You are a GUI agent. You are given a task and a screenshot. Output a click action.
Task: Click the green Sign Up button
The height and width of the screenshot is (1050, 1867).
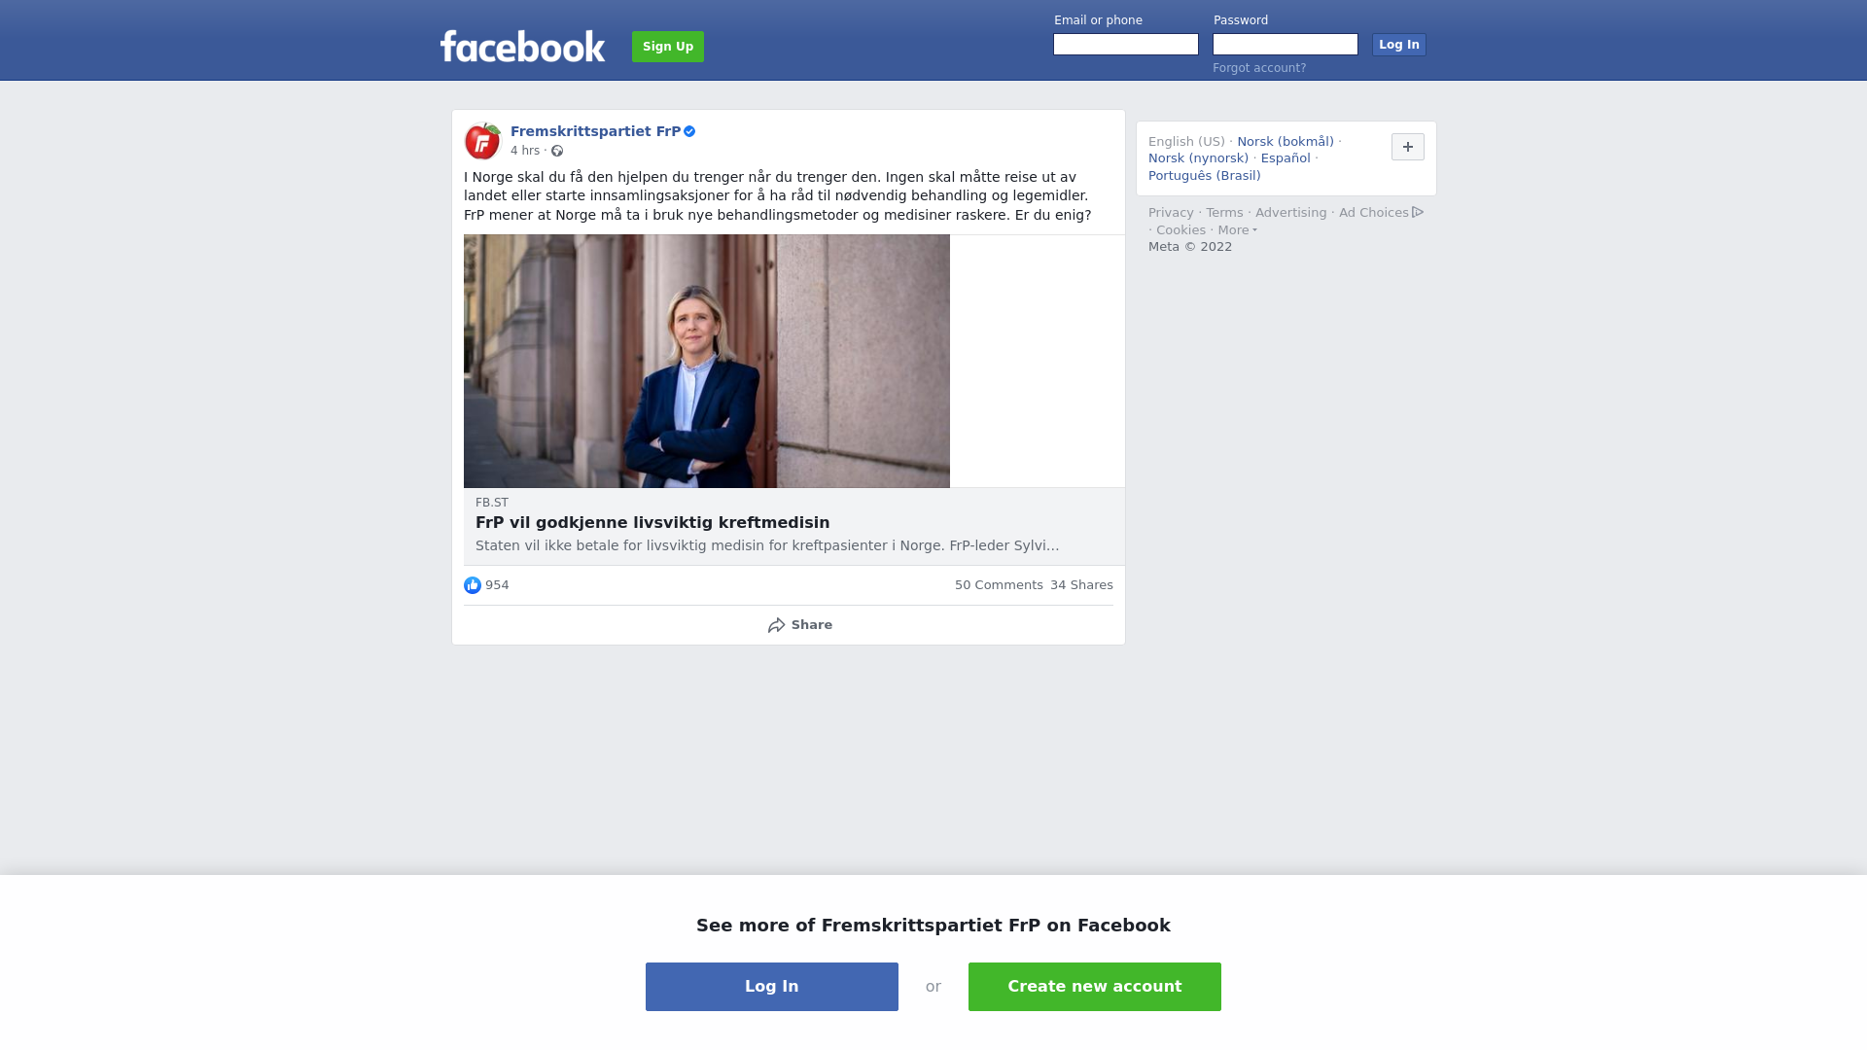point(668,47)
